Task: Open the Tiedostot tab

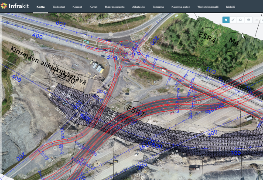Action: [59, 7]
